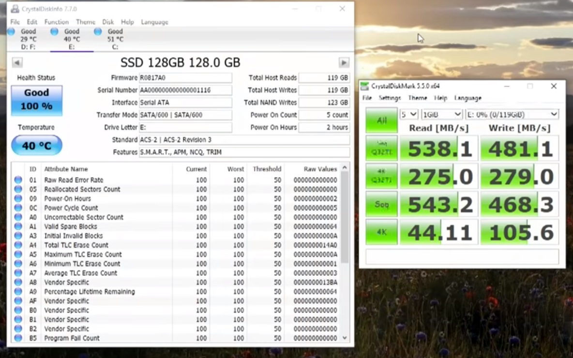This screenshot has width=573, height=358.
Task: Click the 40 °C temperature indicator
Action: coord(37,145)
